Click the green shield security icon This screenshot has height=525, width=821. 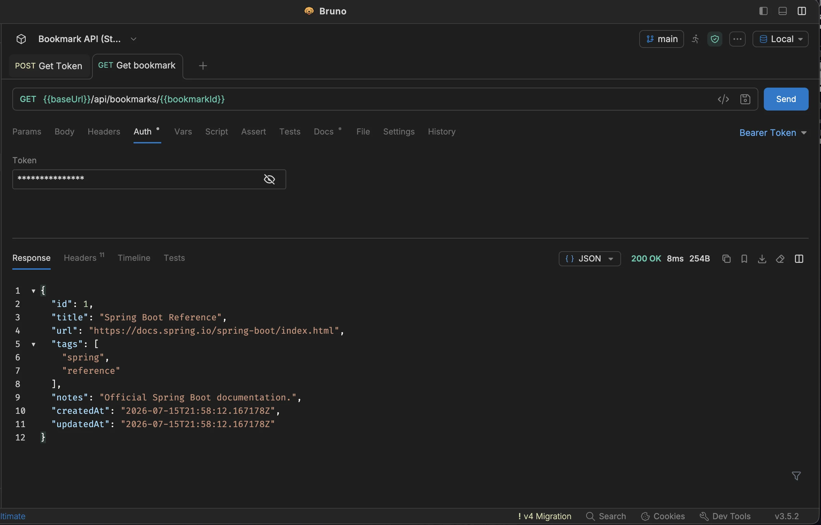click(x=715, y=39)
